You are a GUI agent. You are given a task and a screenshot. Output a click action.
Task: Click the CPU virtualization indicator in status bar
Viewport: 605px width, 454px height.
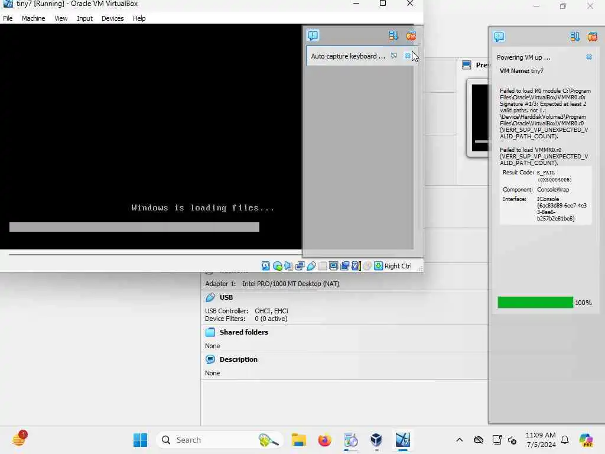pyautogui.click(x=356, y=265)
